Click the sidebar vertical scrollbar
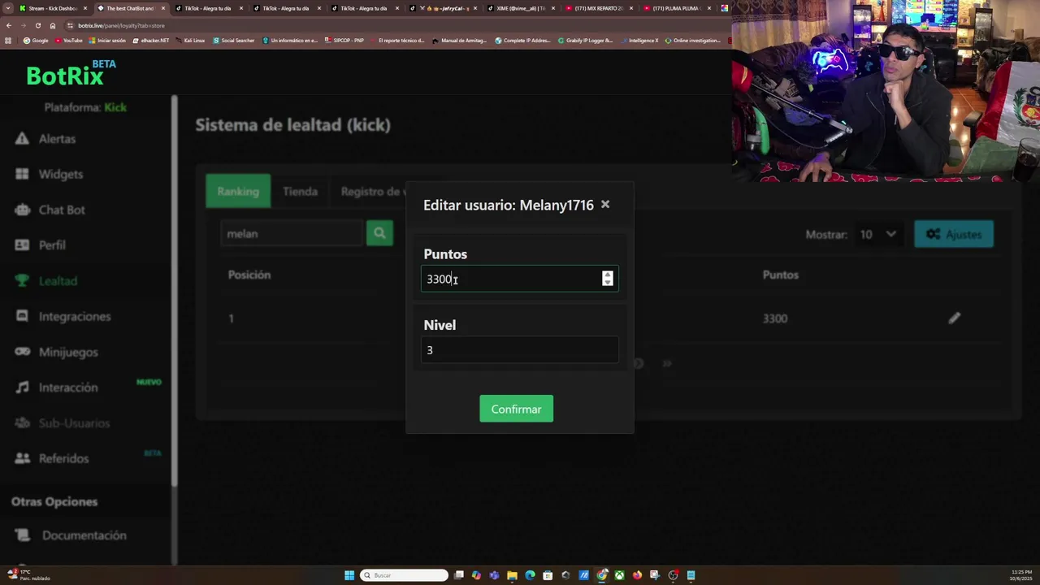1040x585 pixels. pyautogui.click(x=174, y=291)
